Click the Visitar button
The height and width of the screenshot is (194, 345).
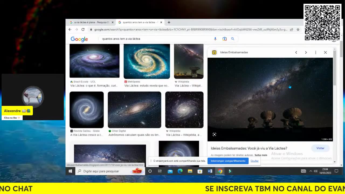point(320,148)
